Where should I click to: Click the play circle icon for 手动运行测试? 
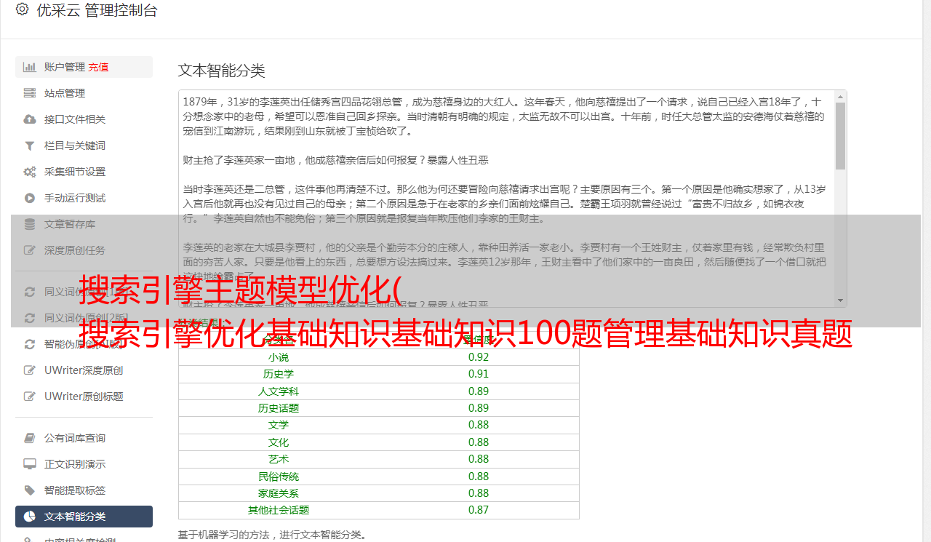tap(30, 198)
